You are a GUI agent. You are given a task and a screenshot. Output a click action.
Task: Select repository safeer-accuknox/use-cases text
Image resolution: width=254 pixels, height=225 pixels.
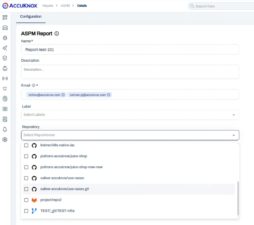(62, 178)
